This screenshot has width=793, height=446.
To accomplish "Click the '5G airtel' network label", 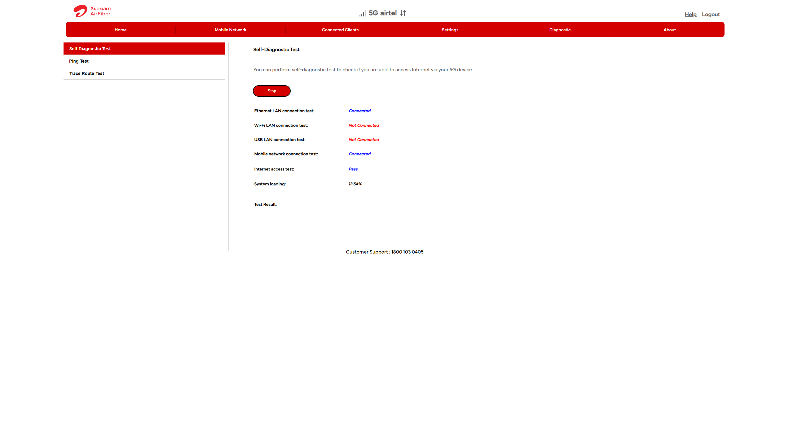I will [383, 13].
